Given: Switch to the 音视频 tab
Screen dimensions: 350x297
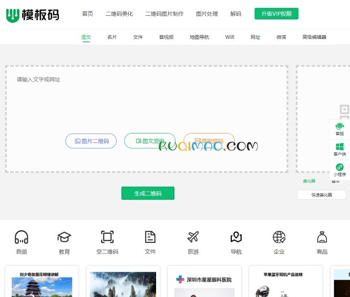Looking at the screenshot, I should [166, 37].
